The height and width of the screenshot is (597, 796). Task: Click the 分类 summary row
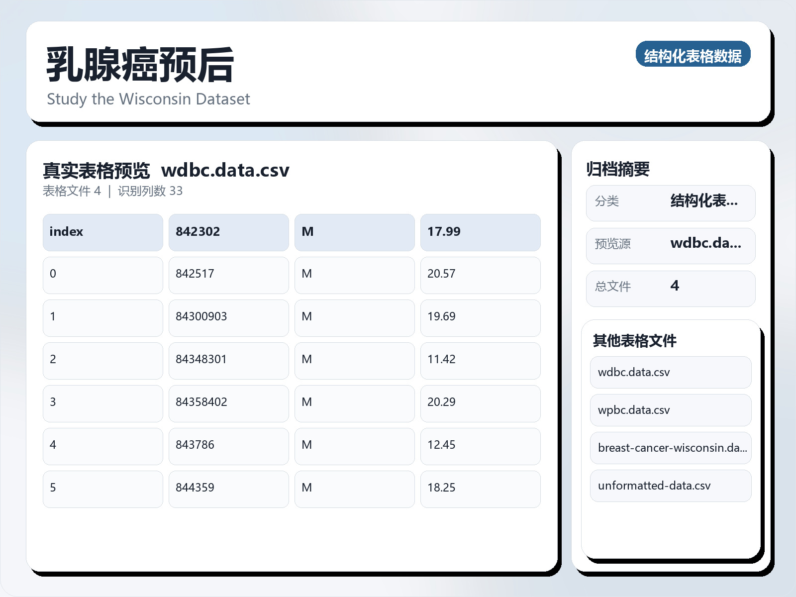click(670, 202)
